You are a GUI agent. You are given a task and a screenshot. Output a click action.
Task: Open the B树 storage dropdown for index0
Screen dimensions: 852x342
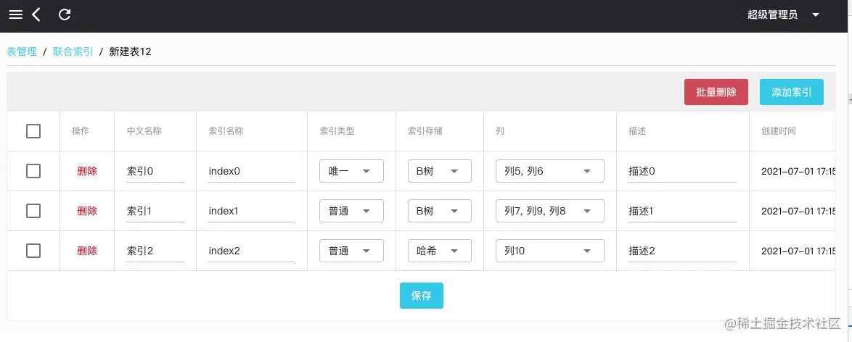point(440,171)
